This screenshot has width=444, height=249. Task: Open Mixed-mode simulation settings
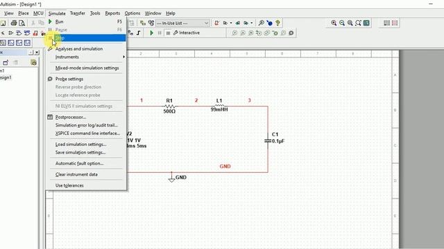point(86,68)
